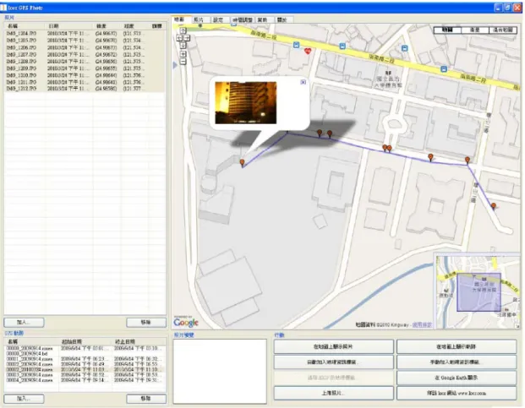
Task: Open the 照片 tab above the map
Action: 200,19
